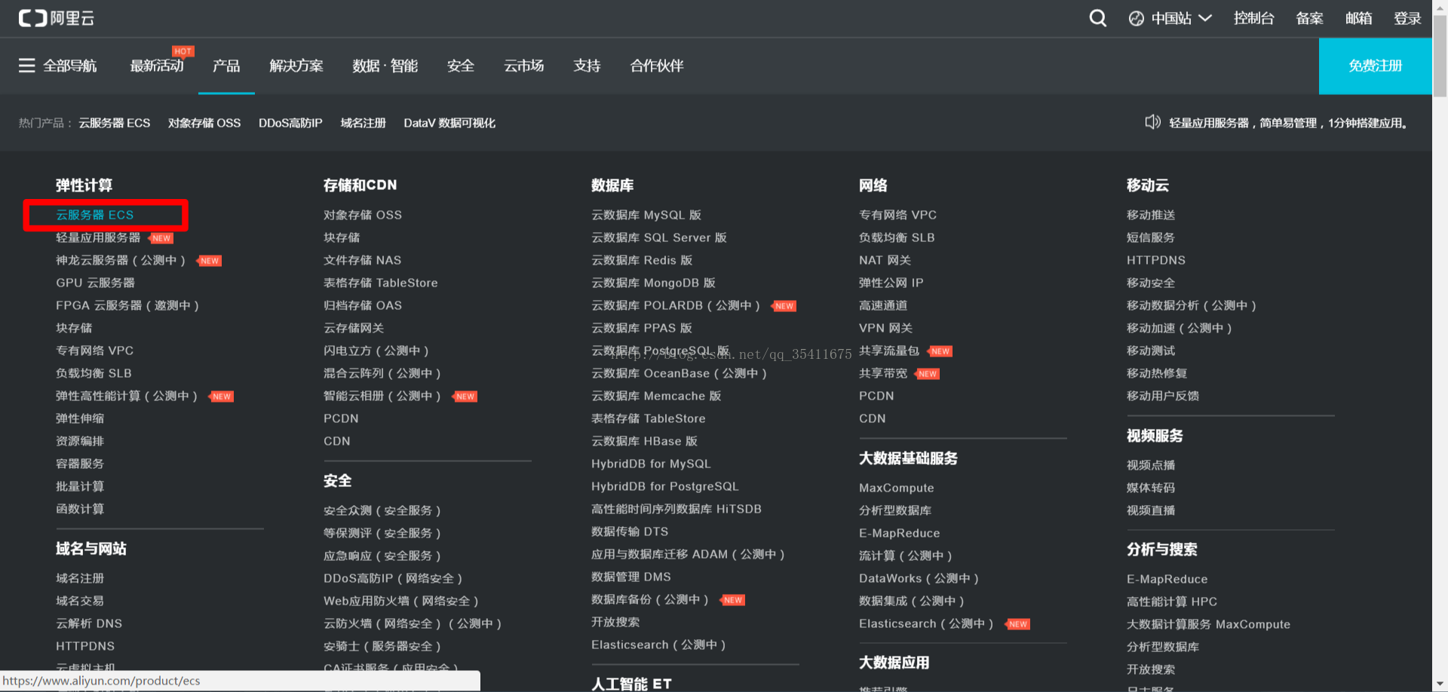Viewport: 1448px width, 692px height.
Task: Open 短信服务 link
Action: (x=1151, y=237)
